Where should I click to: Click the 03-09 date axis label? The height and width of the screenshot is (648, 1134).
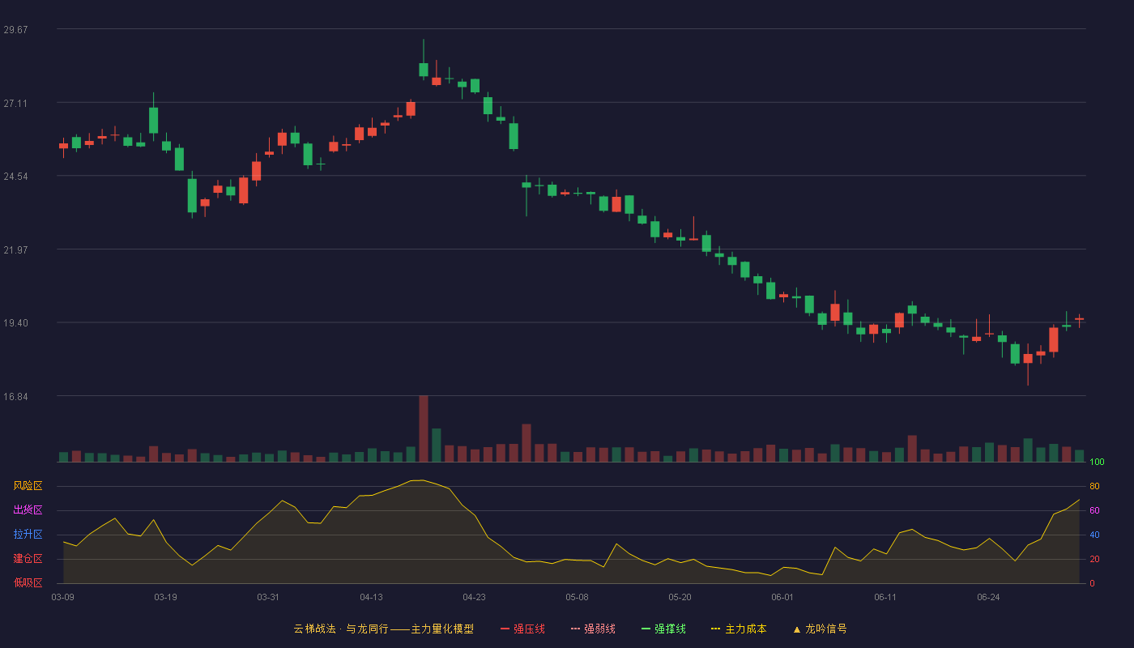[x=63, y=597]
